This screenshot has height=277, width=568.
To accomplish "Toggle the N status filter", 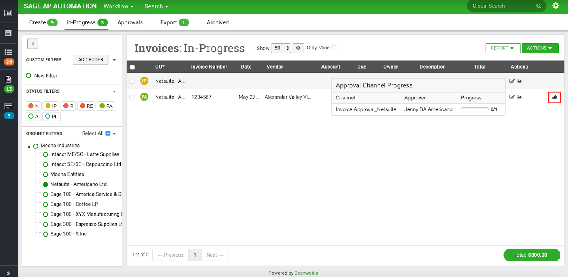I will [x=33, y=106].
